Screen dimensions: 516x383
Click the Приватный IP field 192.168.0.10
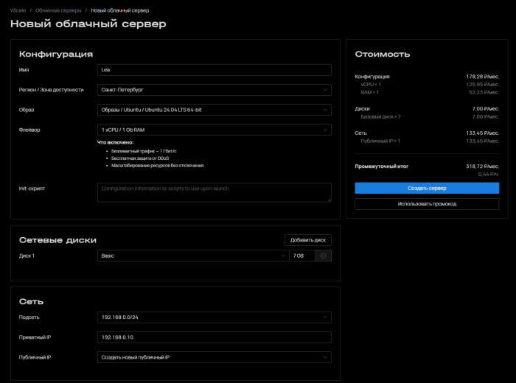[x=214, y=337]
